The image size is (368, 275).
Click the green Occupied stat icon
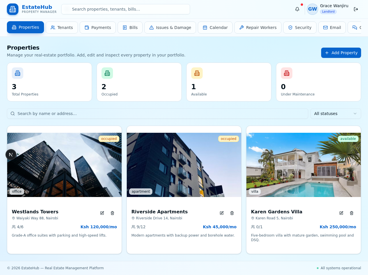pos(107,73)
